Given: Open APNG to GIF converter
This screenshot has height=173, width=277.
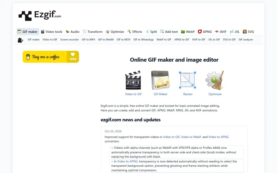Looking at the screenshot, I should [181, 40].
